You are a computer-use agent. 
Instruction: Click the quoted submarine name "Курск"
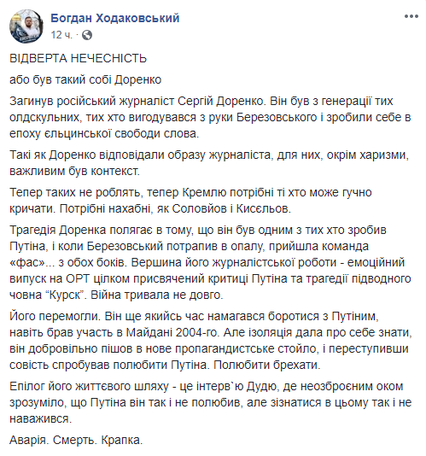pyautogui.click(x=66, y=295)
